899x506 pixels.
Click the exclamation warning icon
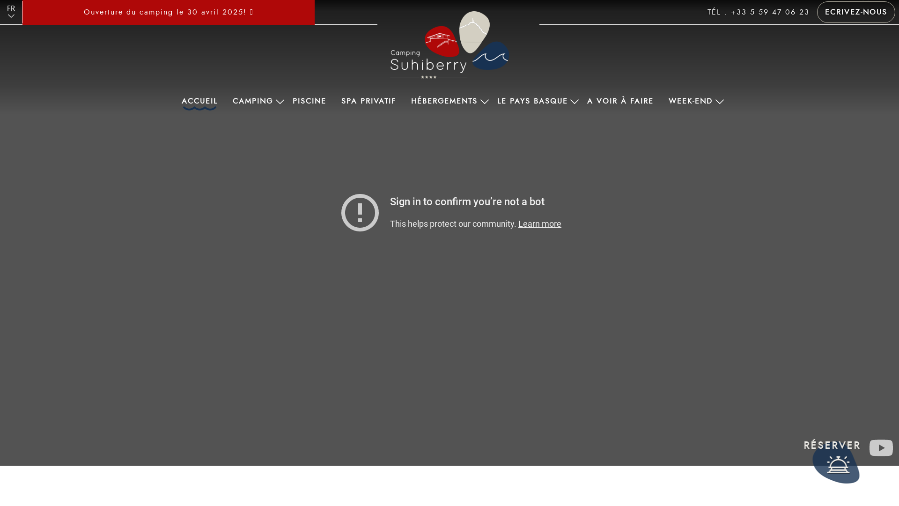point(360,213)
